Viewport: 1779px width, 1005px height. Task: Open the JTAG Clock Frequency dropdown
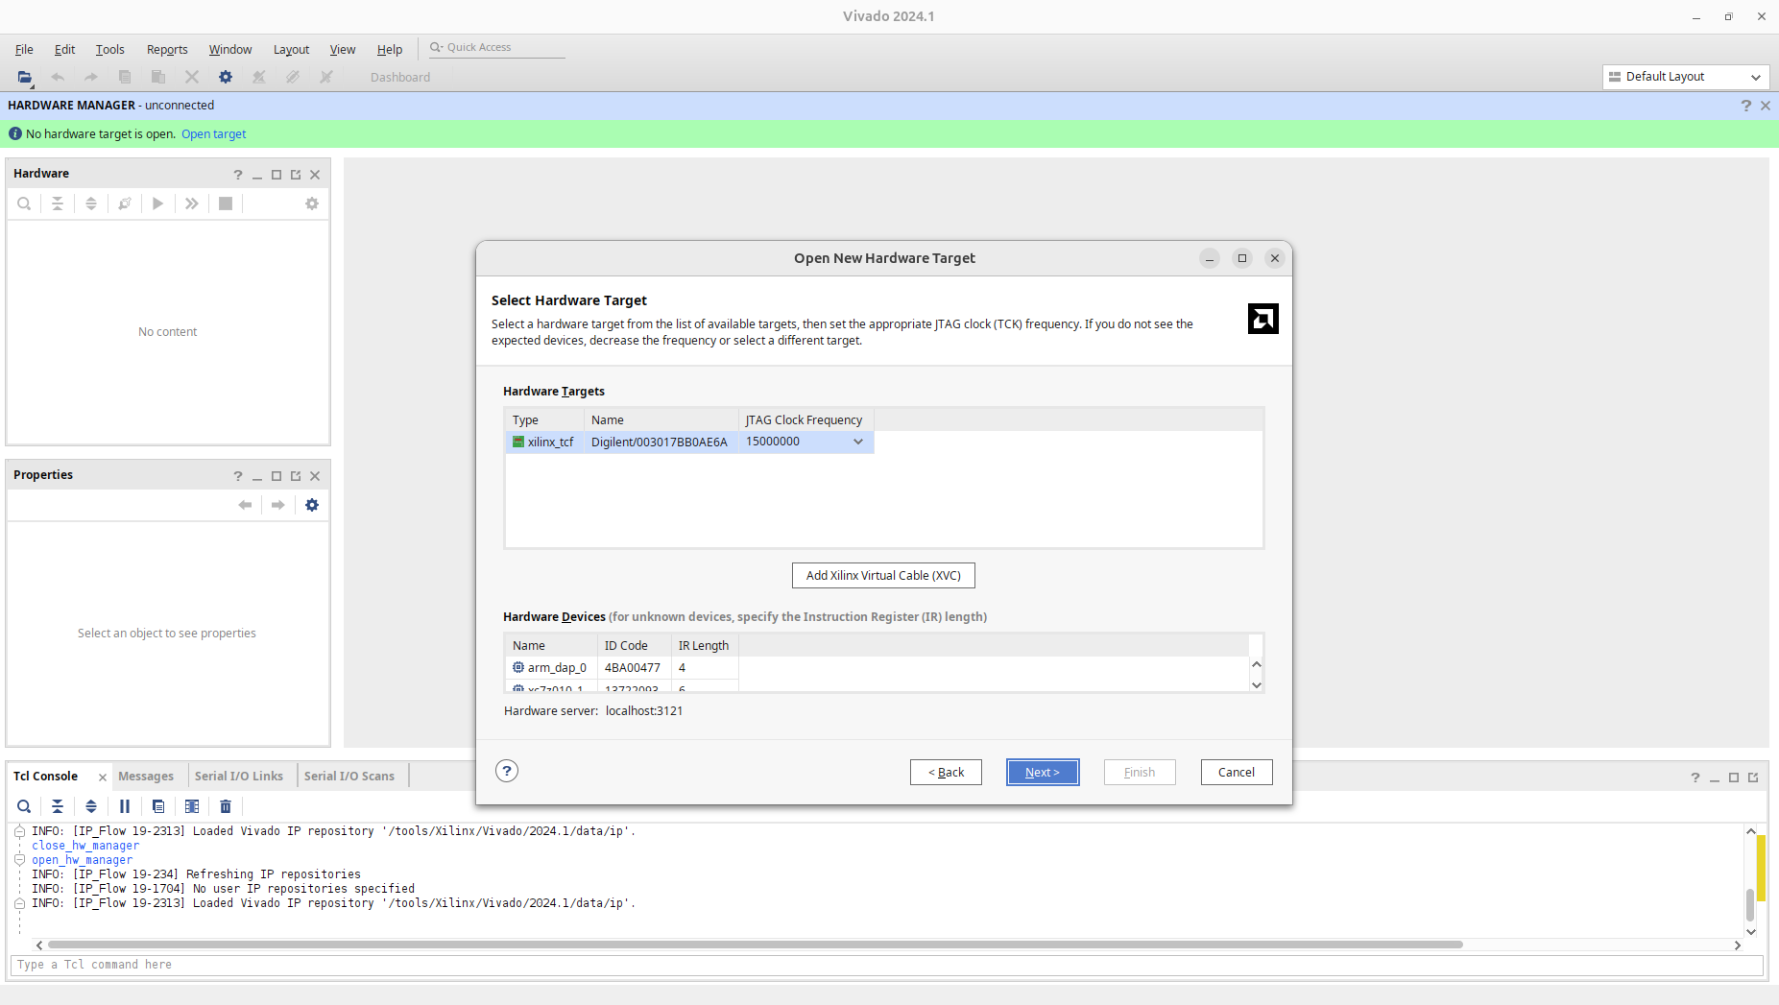click(x=857, y=442)
